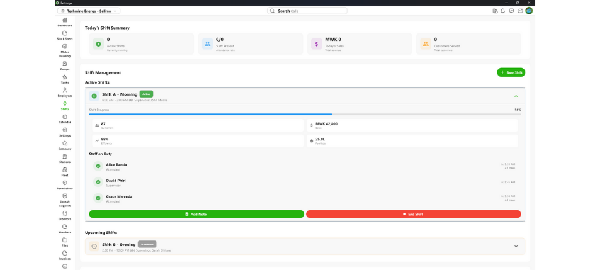This screenshot has height=270, width=590.
Task: Click the green Add Note button
Action: 196,214
